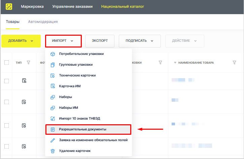Click the icon beside Карточка ИМ
Viewport: 244px width, 159px height.
pos(53,86)
